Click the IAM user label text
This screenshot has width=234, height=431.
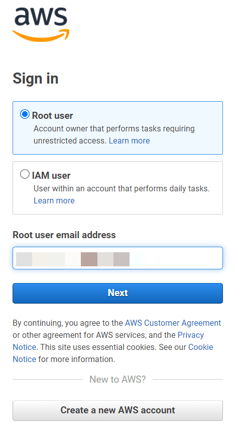[51, 175]
